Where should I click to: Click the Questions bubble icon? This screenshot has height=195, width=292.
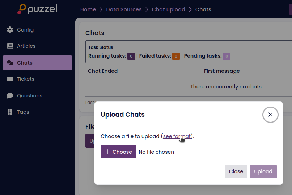pos(10,96)
